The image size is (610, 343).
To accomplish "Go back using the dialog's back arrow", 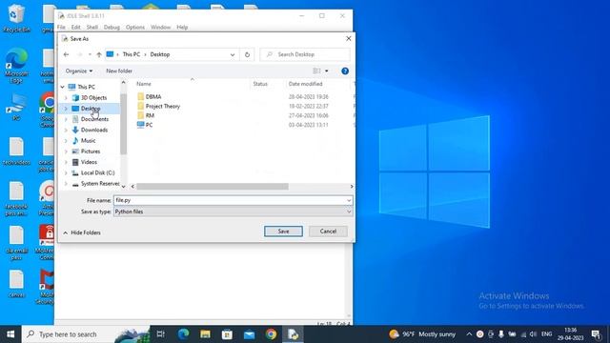I will click(66, 54).
